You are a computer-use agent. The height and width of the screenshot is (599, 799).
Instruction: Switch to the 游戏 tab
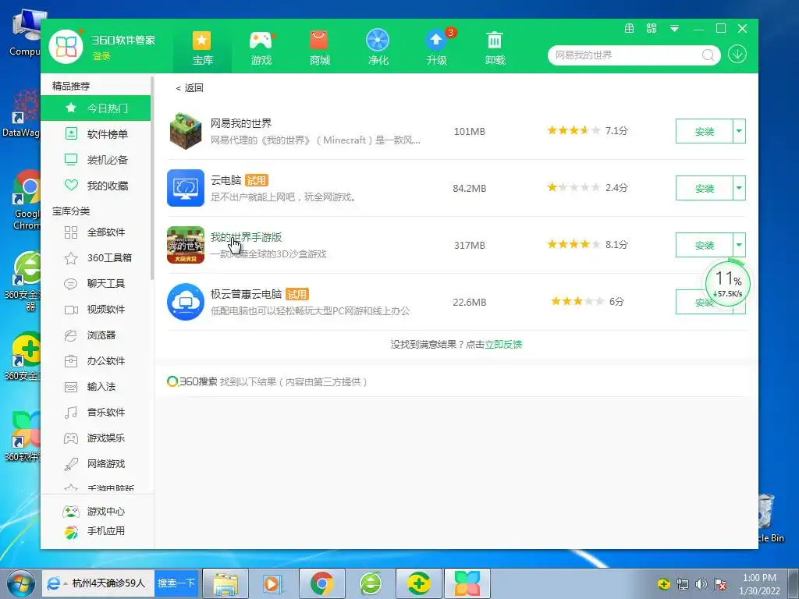[261, 48]
